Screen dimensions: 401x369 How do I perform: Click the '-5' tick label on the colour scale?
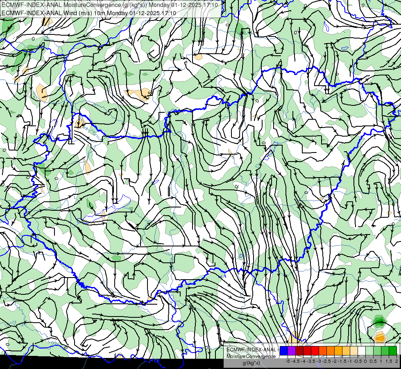[288, 361]
